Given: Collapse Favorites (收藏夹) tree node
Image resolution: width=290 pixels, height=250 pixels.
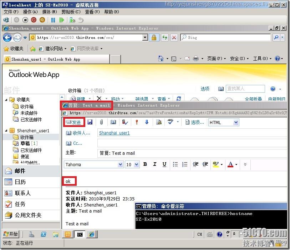Looking at the screenshot, I should pyautogui.click(x=6, y=100).
